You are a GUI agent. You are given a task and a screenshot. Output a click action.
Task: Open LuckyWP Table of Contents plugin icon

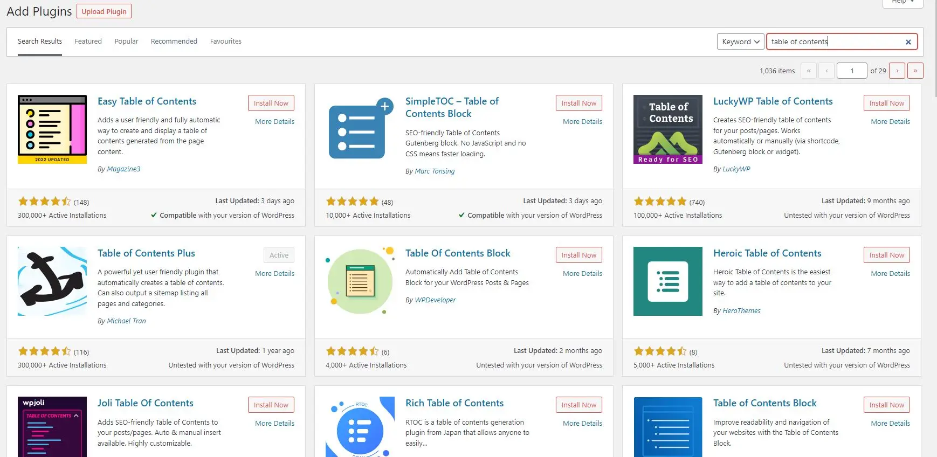pyautogui.click(x=668, y=129)
